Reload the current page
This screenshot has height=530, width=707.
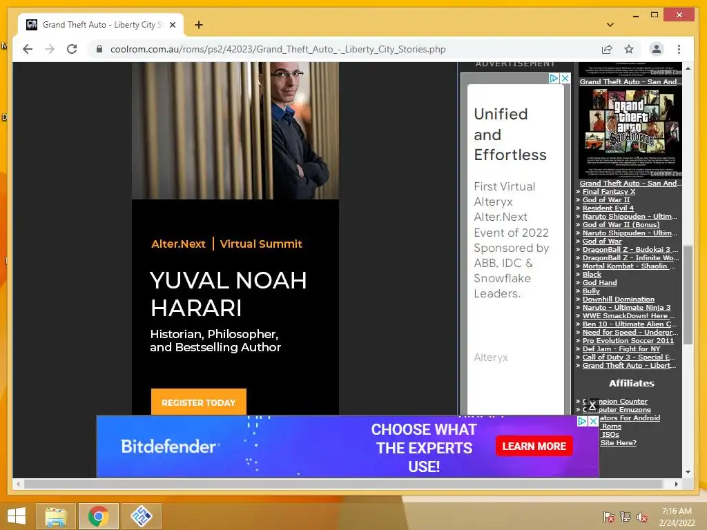tap(72, 49)
